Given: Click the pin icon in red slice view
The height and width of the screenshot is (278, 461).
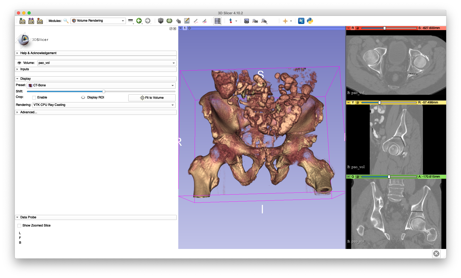Looking at the screenshot, I should pyautogui.click(x=348, y=28).
